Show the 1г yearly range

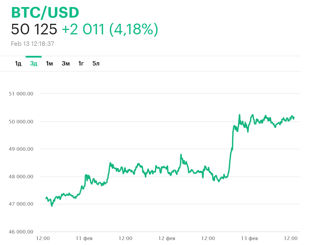pos(81,63)
